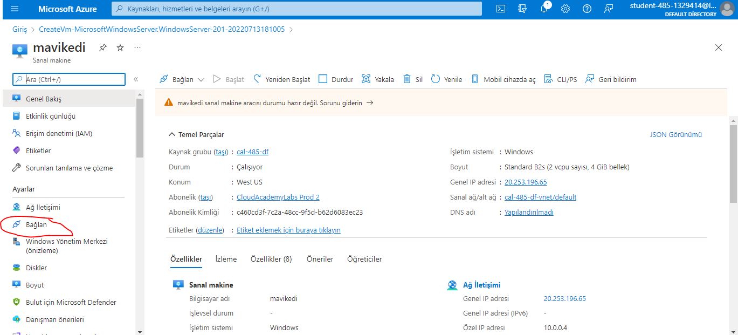
Task: Pin mavikedi to dashboard
Action: tap(102, 47)
